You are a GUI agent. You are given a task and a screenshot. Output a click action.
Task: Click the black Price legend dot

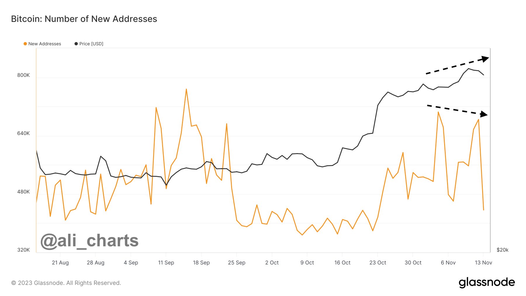pyautogui.click(x=76, y=44)
